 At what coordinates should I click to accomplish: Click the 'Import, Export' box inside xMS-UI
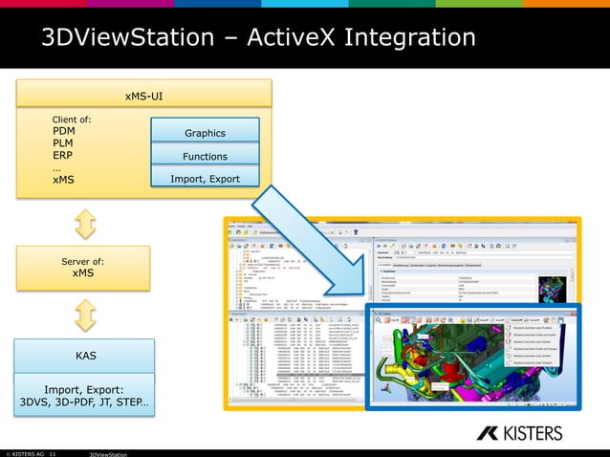click(205, 176)
